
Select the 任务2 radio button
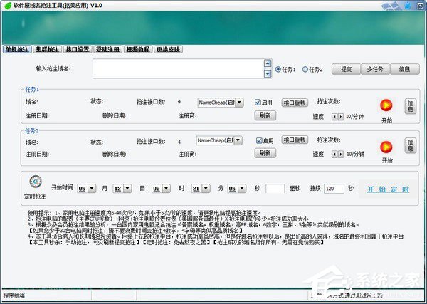(305, 70)
